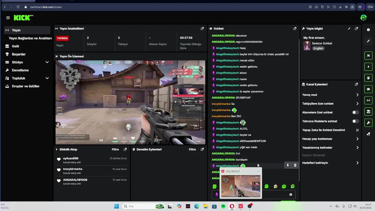Toggle the channel actions panel icon in right sidebar
Image resolution: width=375 pixels, height=211 pixels.
pyautogui.click(x=368, y=111)
